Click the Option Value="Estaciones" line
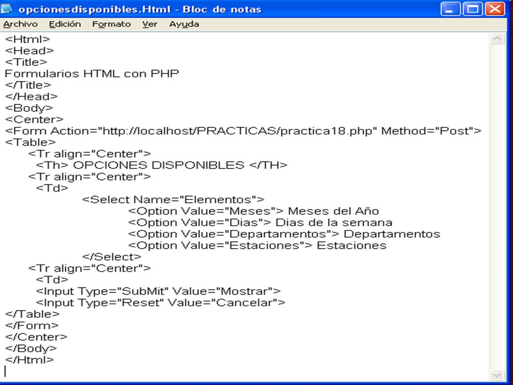This screenshot has width=513, height=385. pyautogui.click(x=257, y=245)
